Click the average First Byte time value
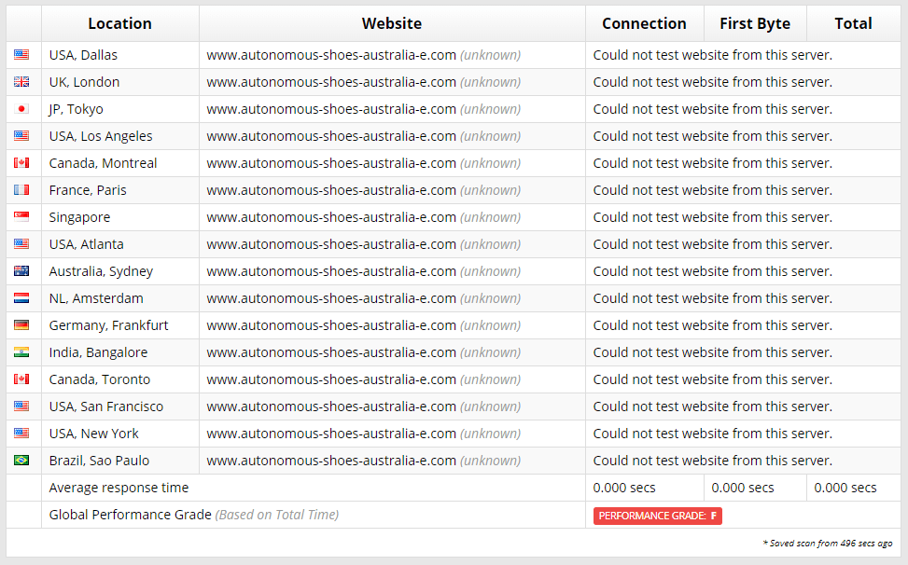The image size is (908, 565). 743,488
